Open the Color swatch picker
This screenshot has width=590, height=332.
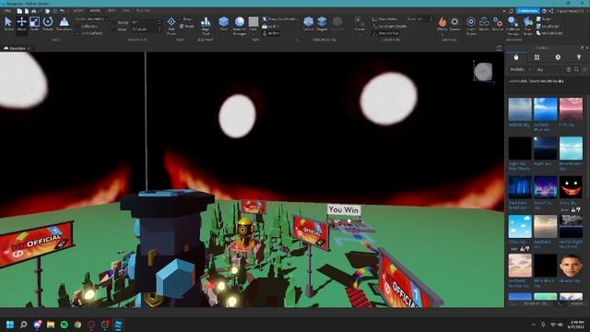tap(254, 21)
